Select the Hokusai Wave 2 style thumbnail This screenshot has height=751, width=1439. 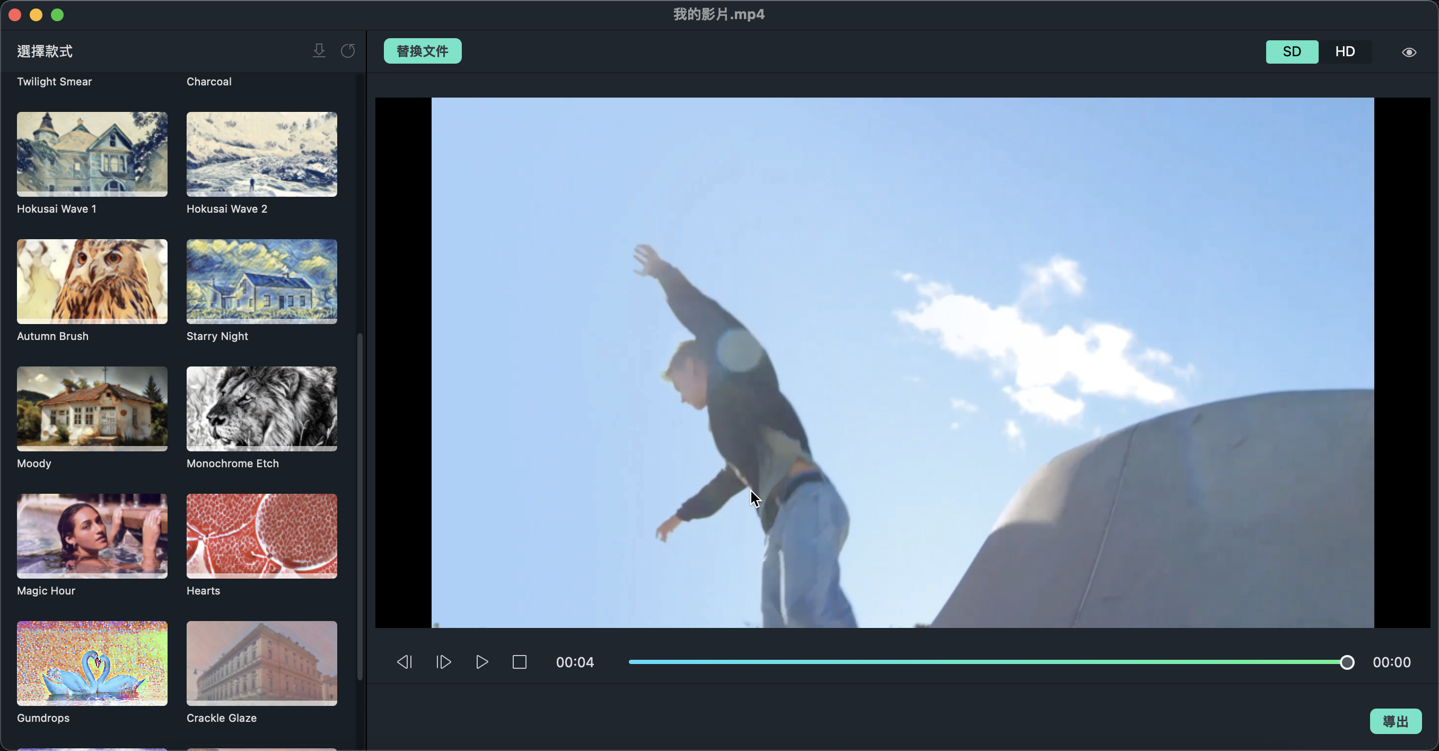click(262, 154)
